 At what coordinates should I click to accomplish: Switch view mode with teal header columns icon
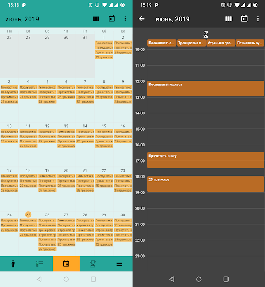[x=96, y=18]
